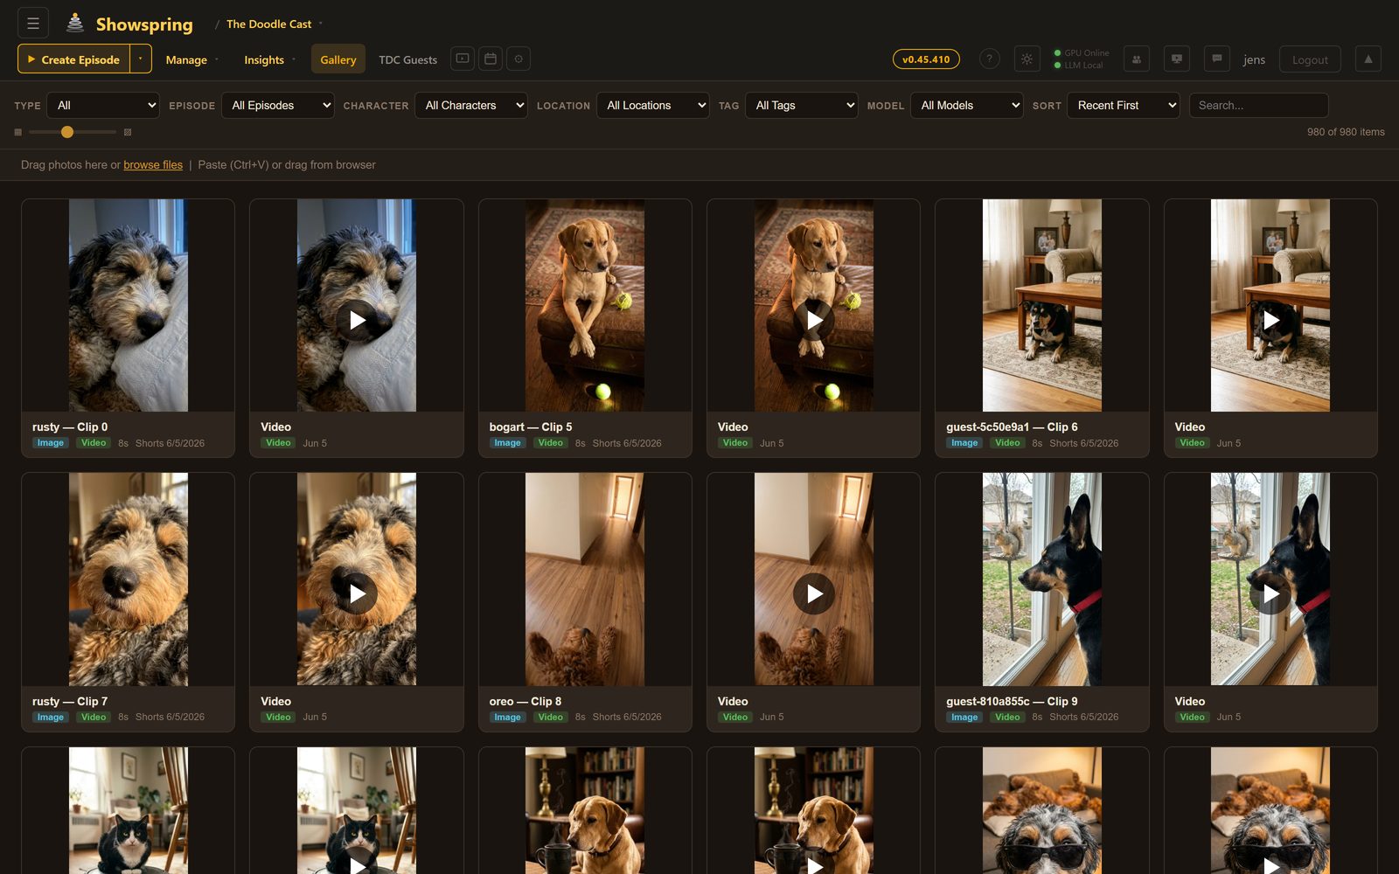Open the All Models filter dropdown
The height and width of the screenshot is (874, 1399).
(967, 105)
